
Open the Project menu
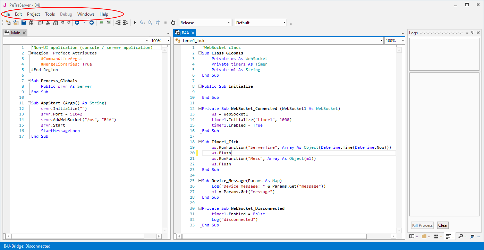[33, 14]
